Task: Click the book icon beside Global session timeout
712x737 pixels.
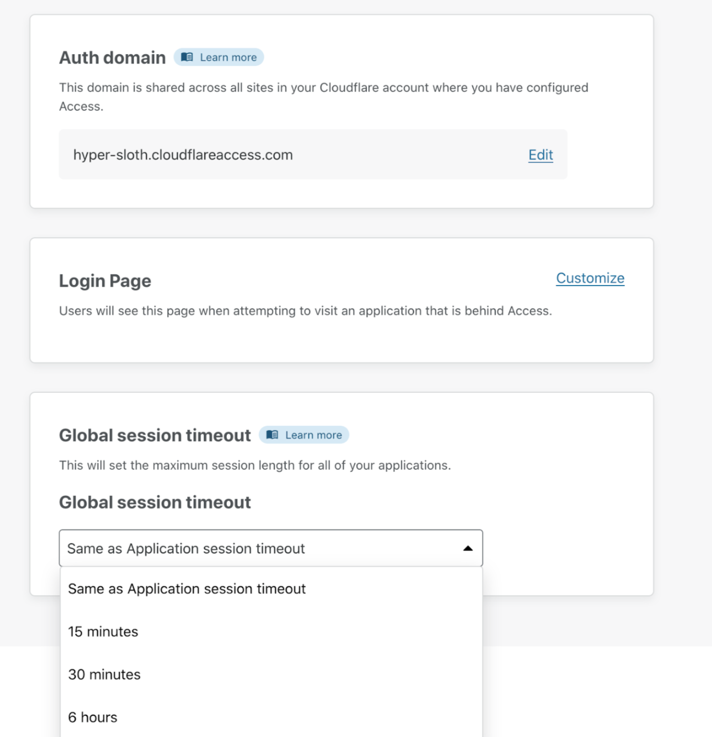Action: pyautogui.click(x=272, y=435)
